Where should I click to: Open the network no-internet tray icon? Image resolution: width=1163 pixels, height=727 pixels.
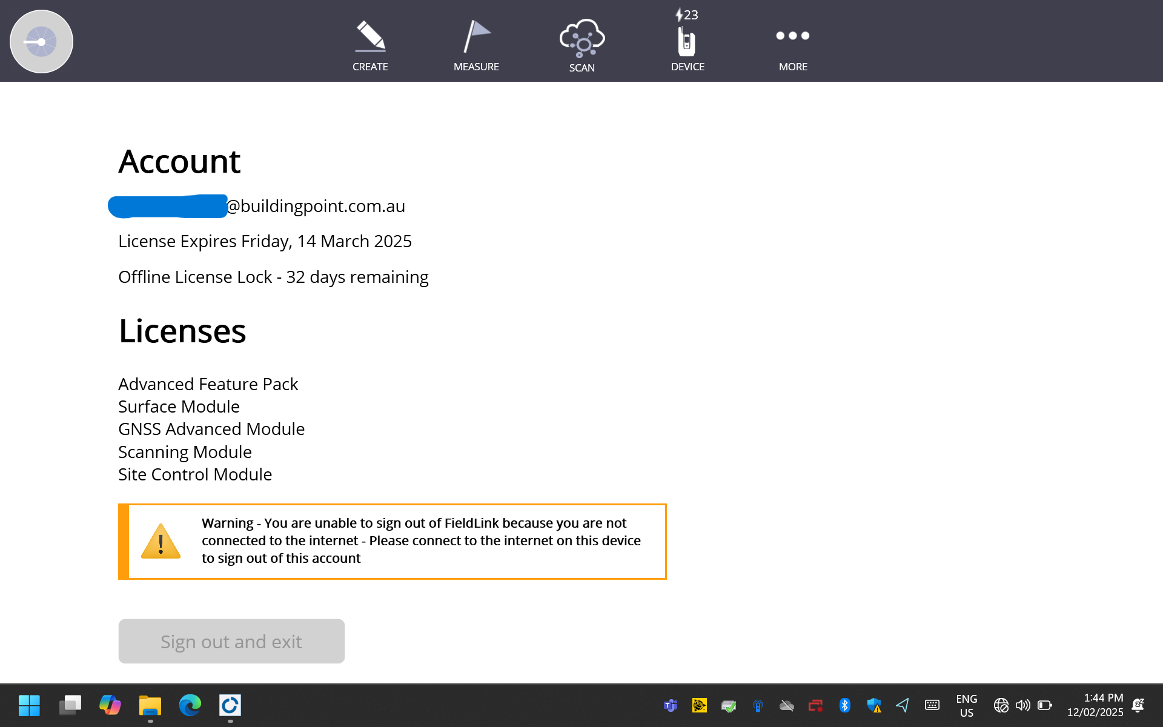[x=1001, y=705]
